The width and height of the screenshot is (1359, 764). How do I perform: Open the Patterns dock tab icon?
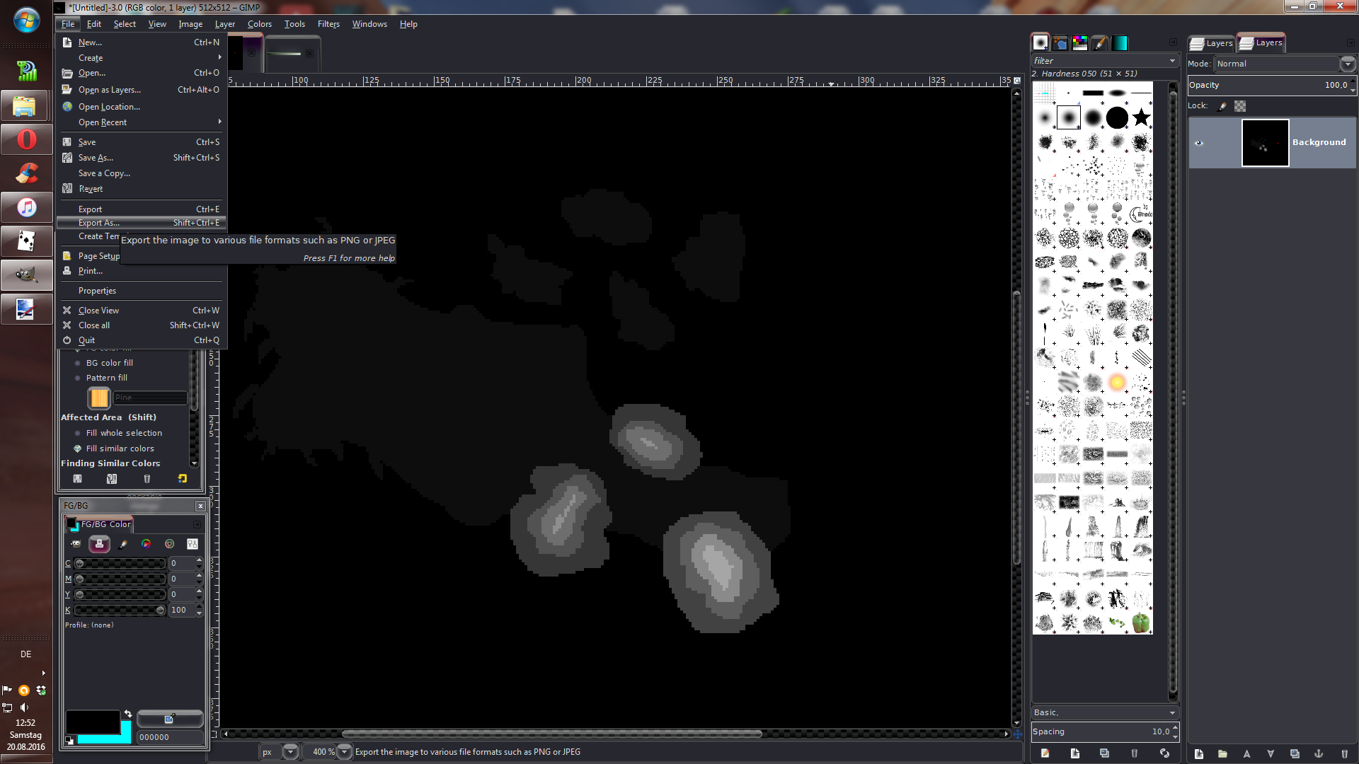point(1060,42)
